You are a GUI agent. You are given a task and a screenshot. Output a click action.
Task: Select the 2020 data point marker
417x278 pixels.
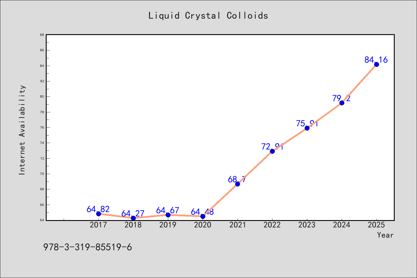(203, 216)
